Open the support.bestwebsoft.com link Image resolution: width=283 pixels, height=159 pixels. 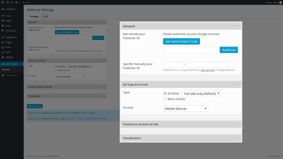tap(92, 119)
